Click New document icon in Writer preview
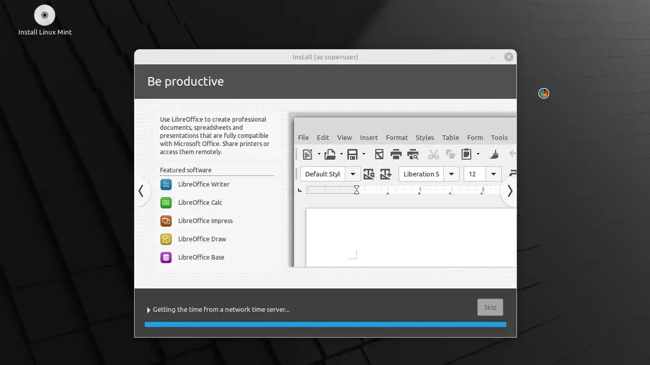Screen dimensions: 650x365 [307, 154]
